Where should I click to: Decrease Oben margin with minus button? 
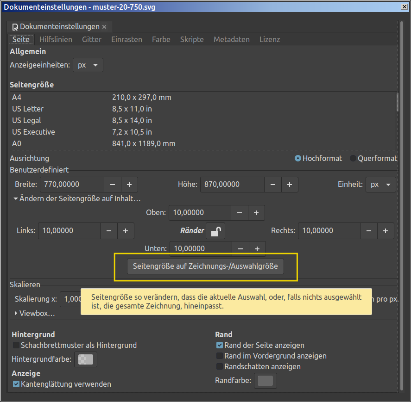click(240, 213)
